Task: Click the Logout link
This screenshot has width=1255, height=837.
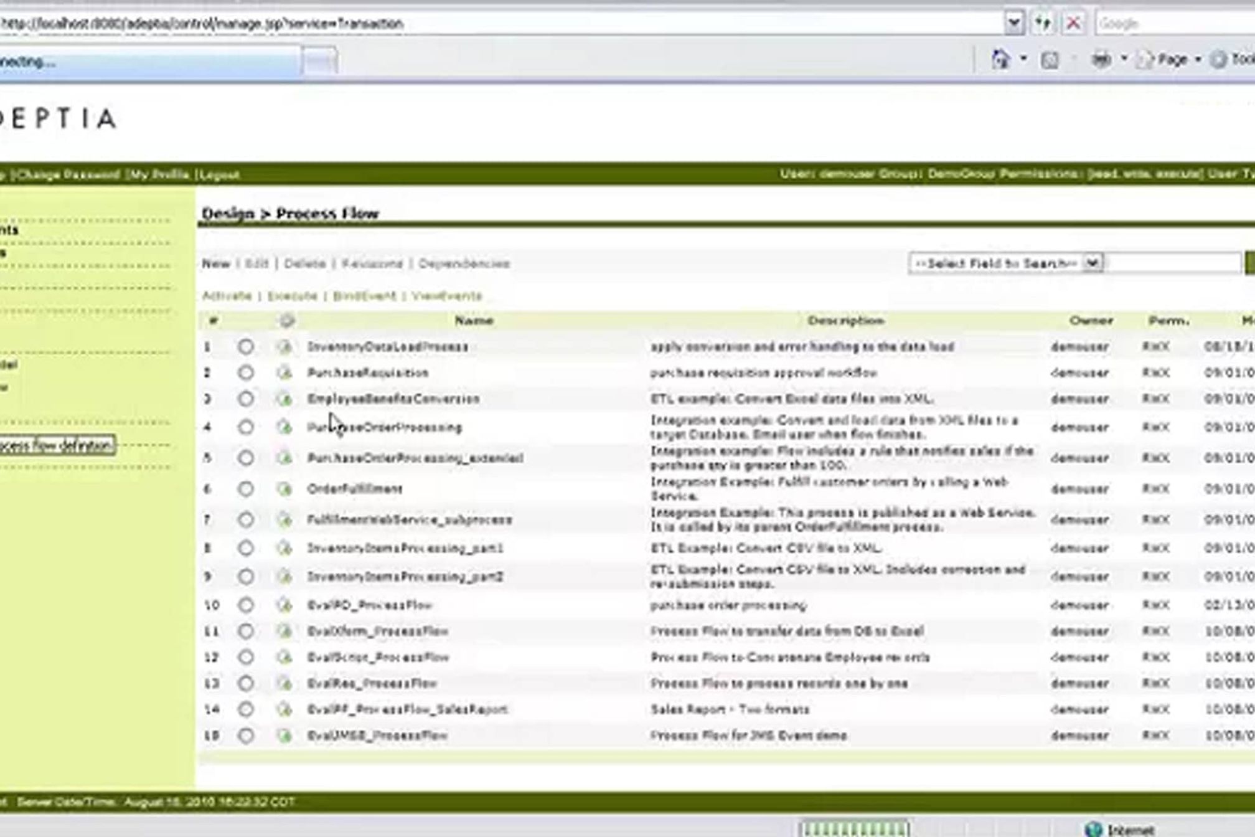Action: point(219,175)
